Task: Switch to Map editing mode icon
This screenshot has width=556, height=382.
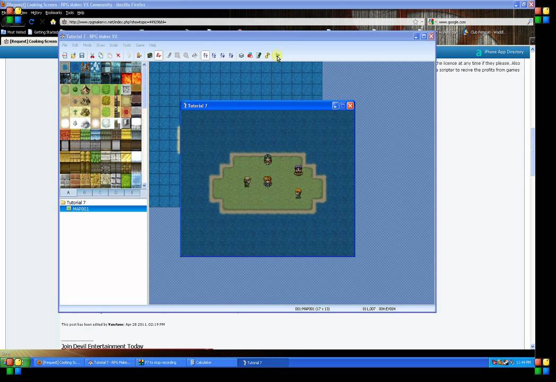Action: [150, 56]
